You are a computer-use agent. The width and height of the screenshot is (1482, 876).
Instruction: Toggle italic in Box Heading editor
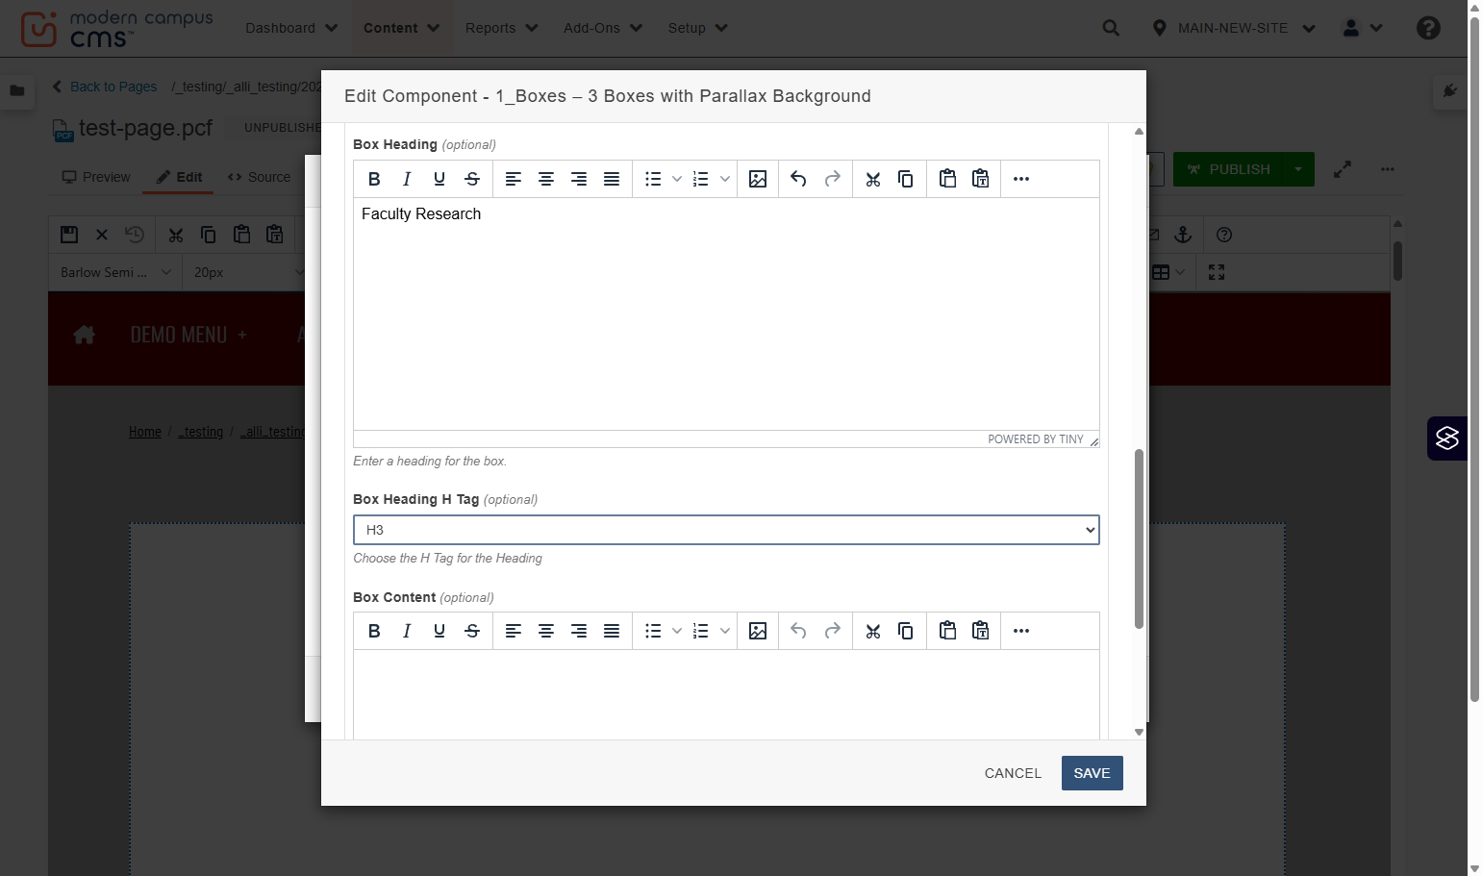pos(407,179)
